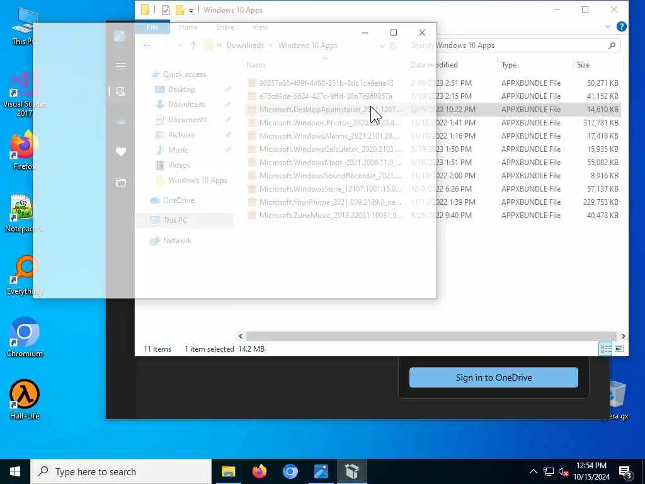Show hidden system tray icons chevron

tap(533, 471)
